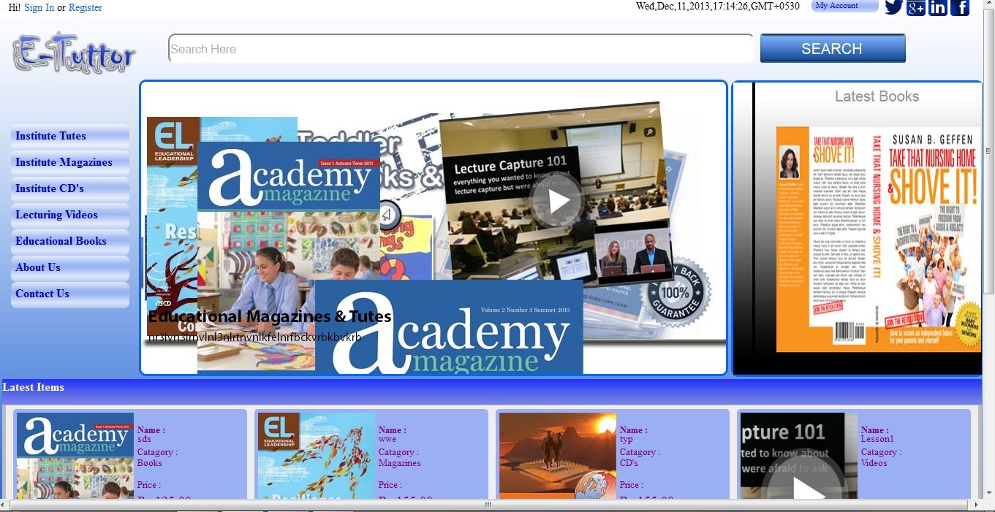
Task: Visit the Facebook icon link
Action: click(x=959, y=8)
